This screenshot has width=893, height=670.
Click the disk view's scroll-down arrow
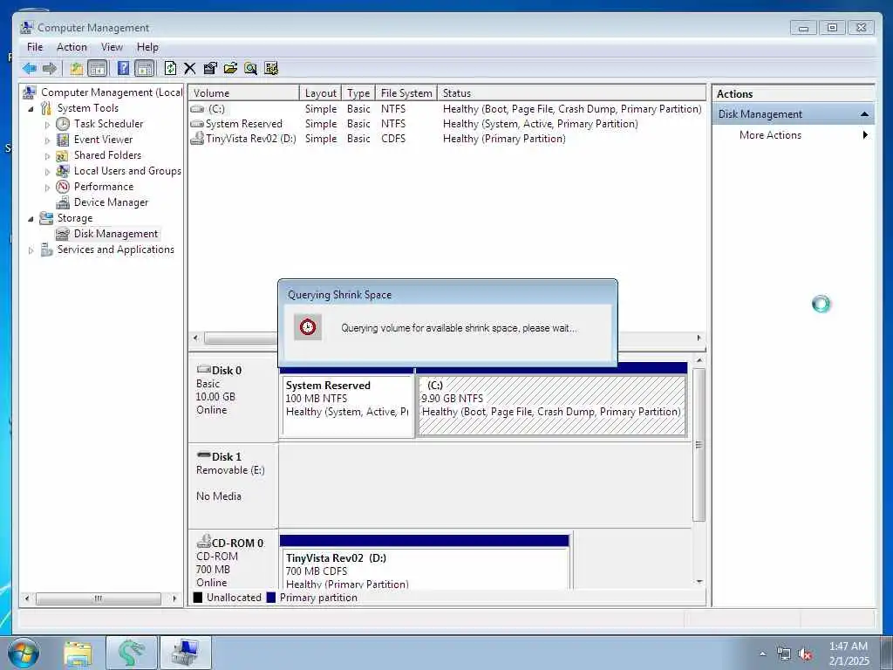pos(699,582)
